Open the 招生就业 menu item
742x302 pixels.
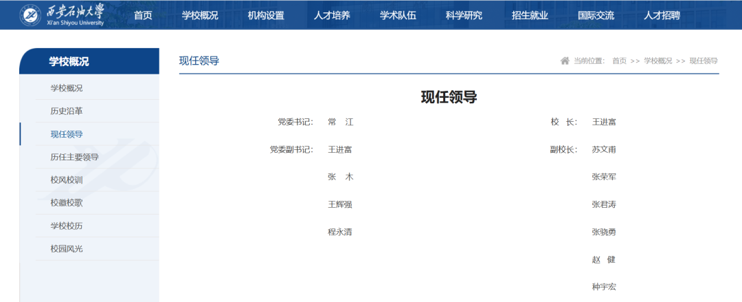[x=530, y=15]
